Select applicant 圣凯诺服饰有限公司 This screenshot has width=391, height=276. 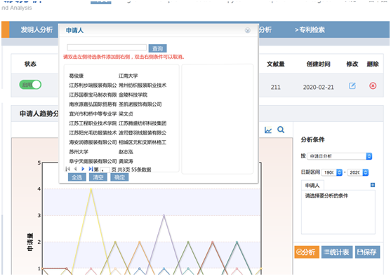pyautogui.click(x=140, y=104)
